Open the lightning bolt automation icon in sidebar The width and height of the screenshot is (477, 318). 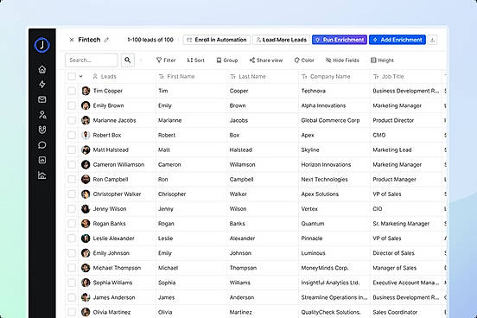coord(42,85)
